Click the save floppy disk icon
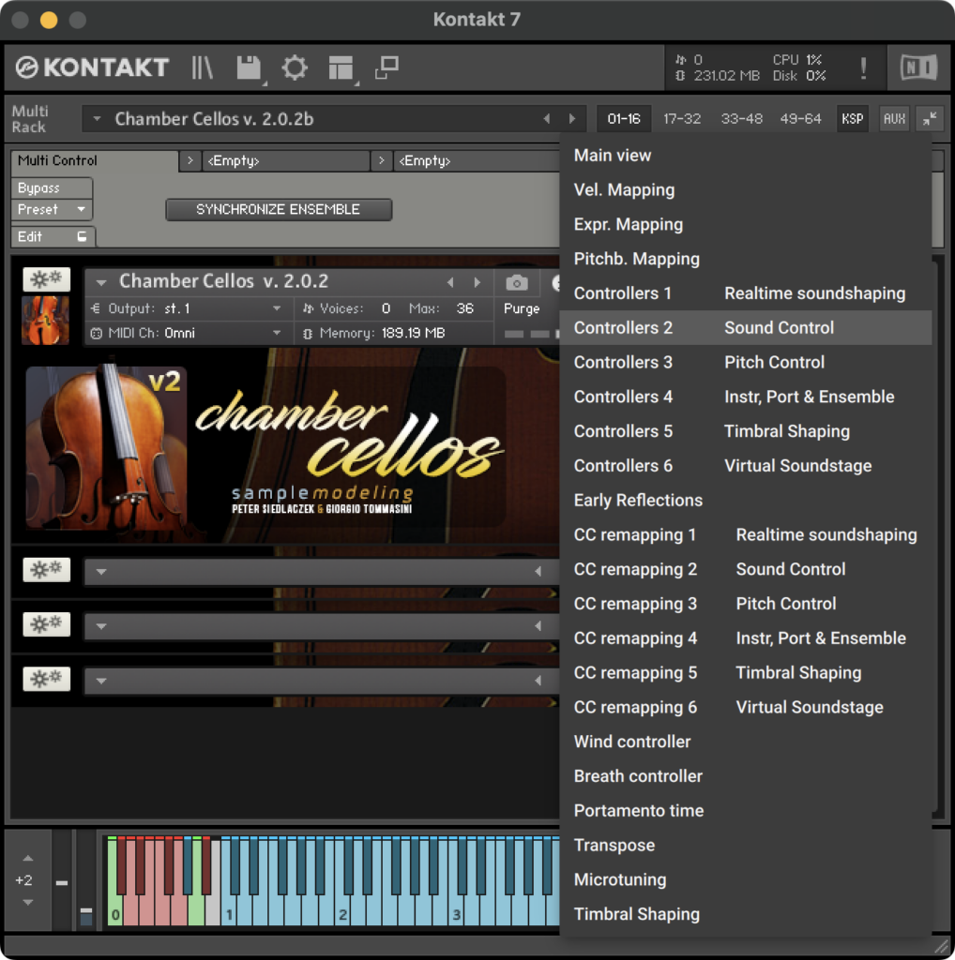 click(250, 67)
